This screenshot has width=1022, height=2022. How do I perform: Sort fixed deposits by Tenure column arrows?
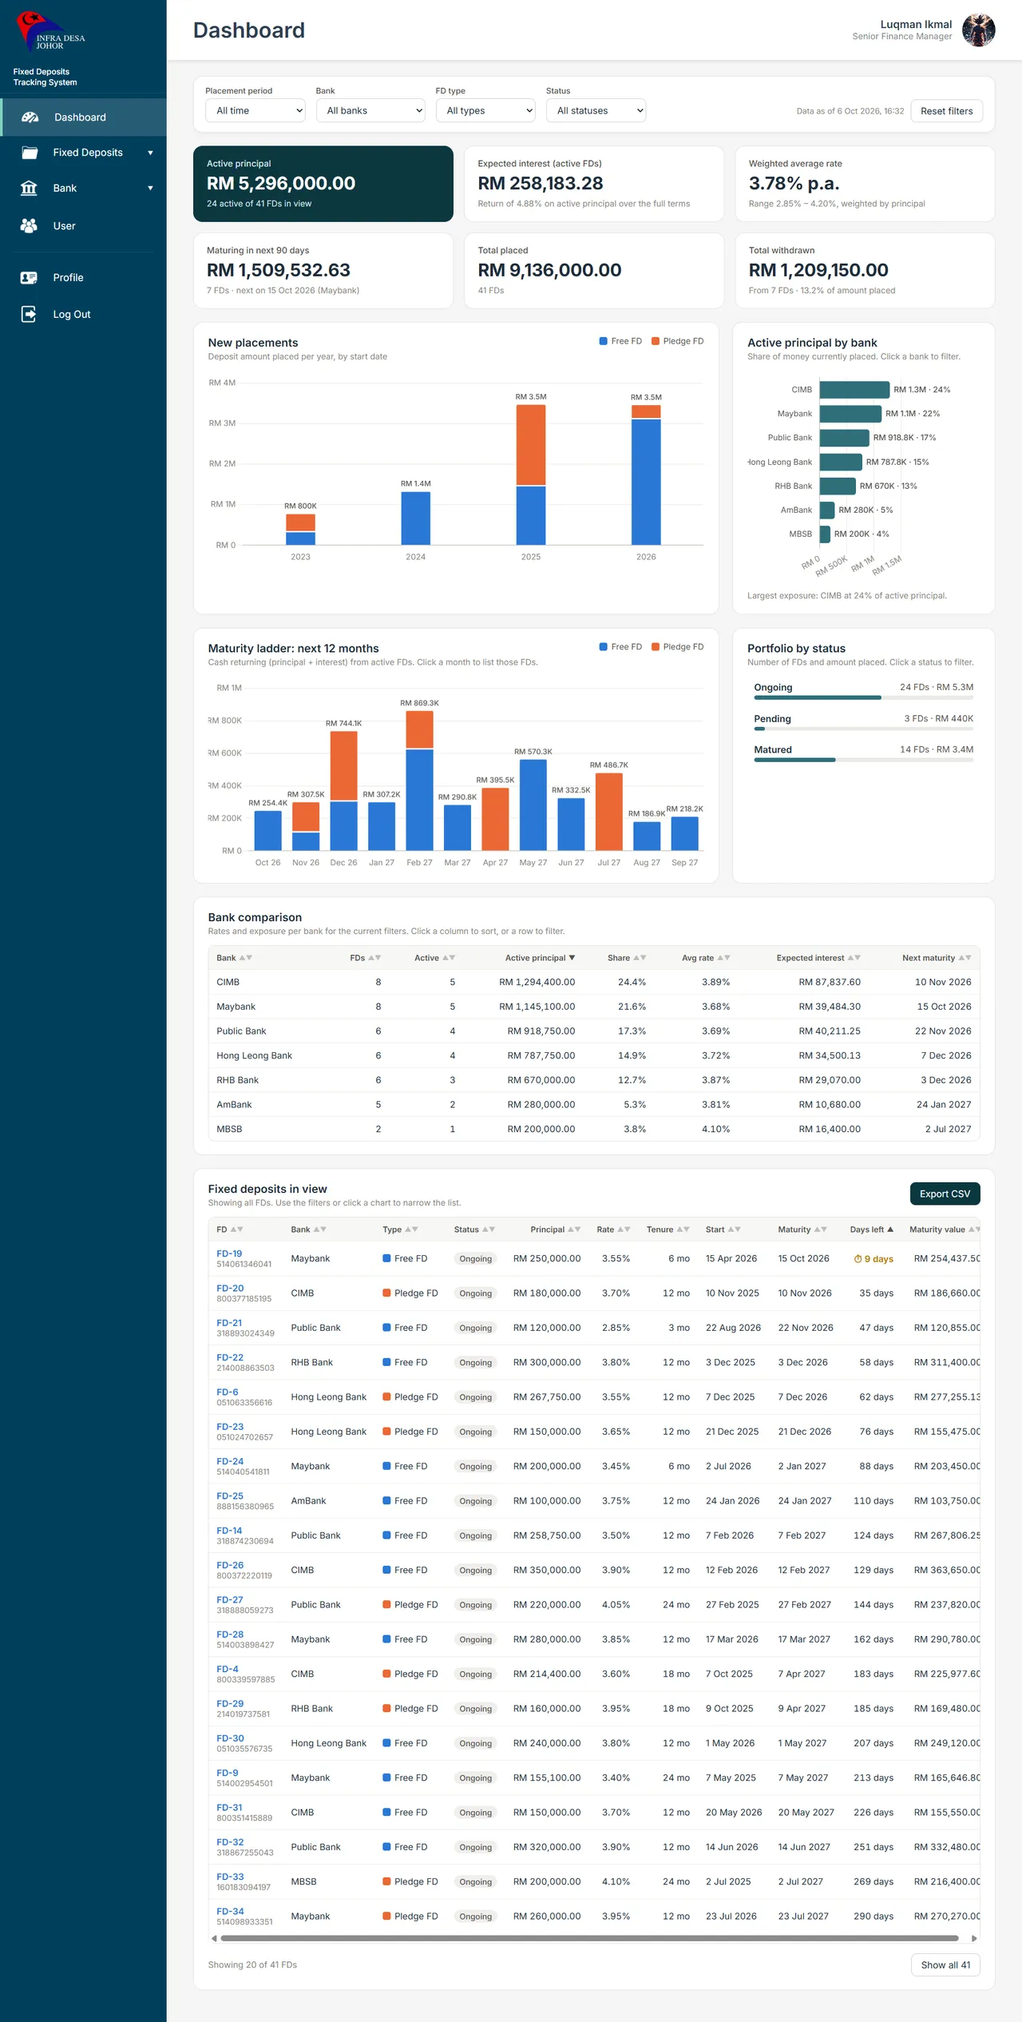point(683,1229)
